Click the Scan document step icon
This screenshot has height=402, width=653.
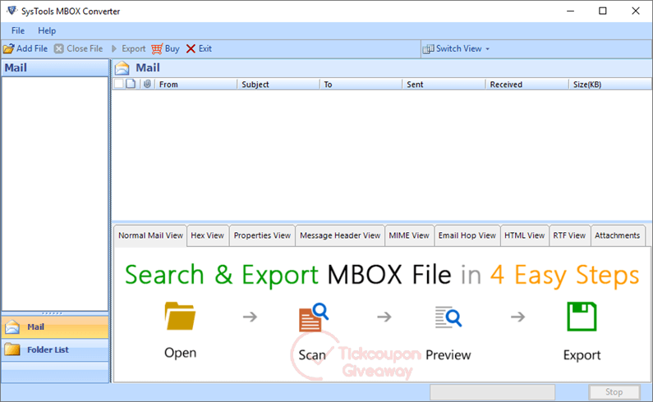(313, 317)
